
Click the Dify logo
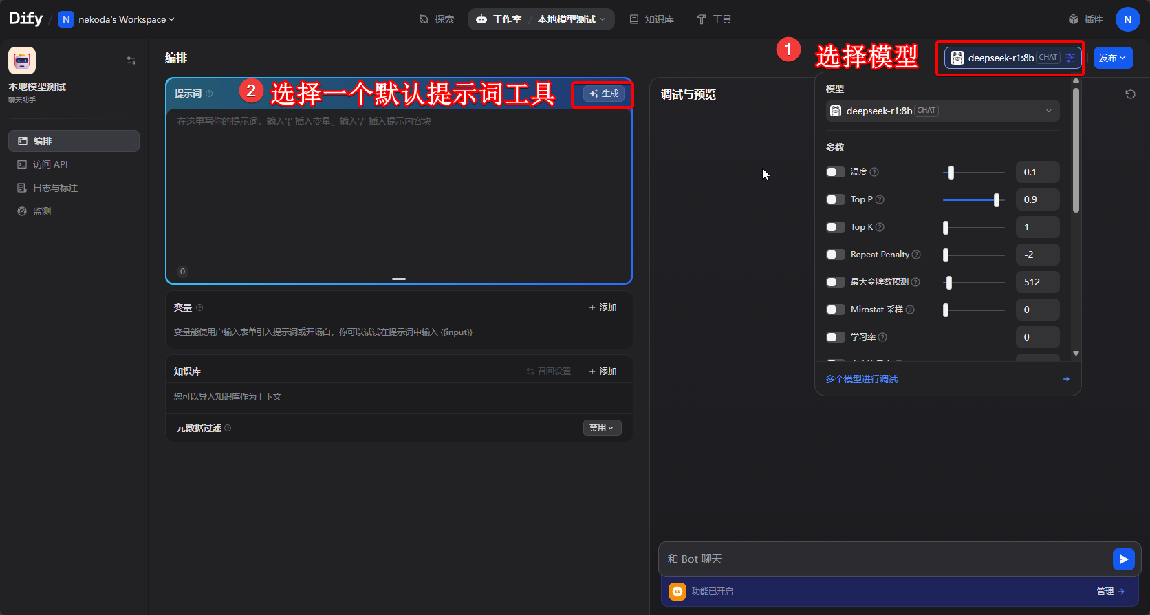click(25, 19)
